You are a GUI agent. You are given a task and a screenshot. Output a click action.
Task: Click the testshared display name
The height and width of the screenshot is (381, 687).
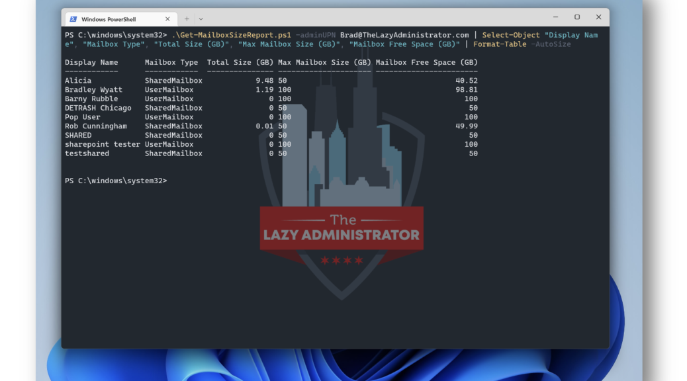point(87,153)
